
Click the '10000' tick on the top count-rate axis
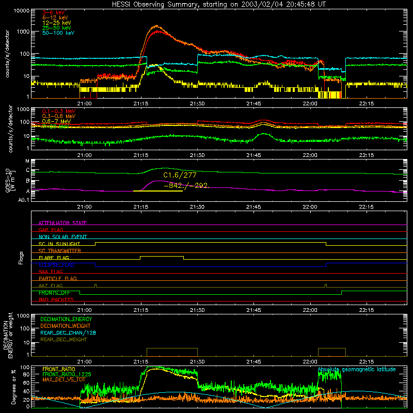(x=22, y=11)
